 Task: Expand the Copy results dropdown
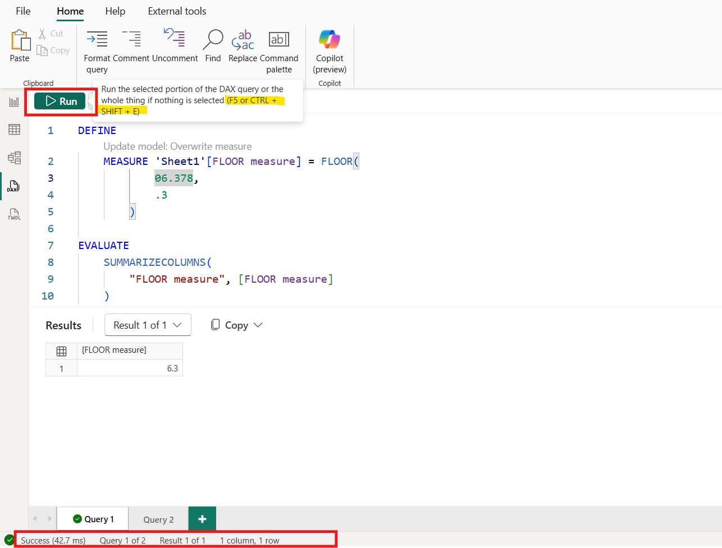coord(236,325)
